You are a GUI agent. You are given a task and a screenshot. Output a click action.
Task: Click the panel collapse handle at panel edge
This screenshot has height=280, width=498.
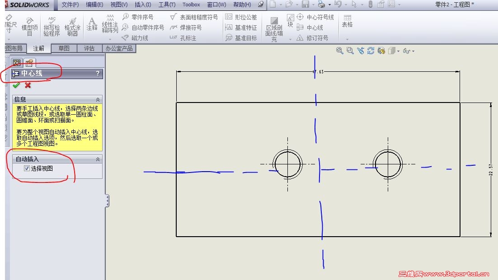[x=108, y=201]
